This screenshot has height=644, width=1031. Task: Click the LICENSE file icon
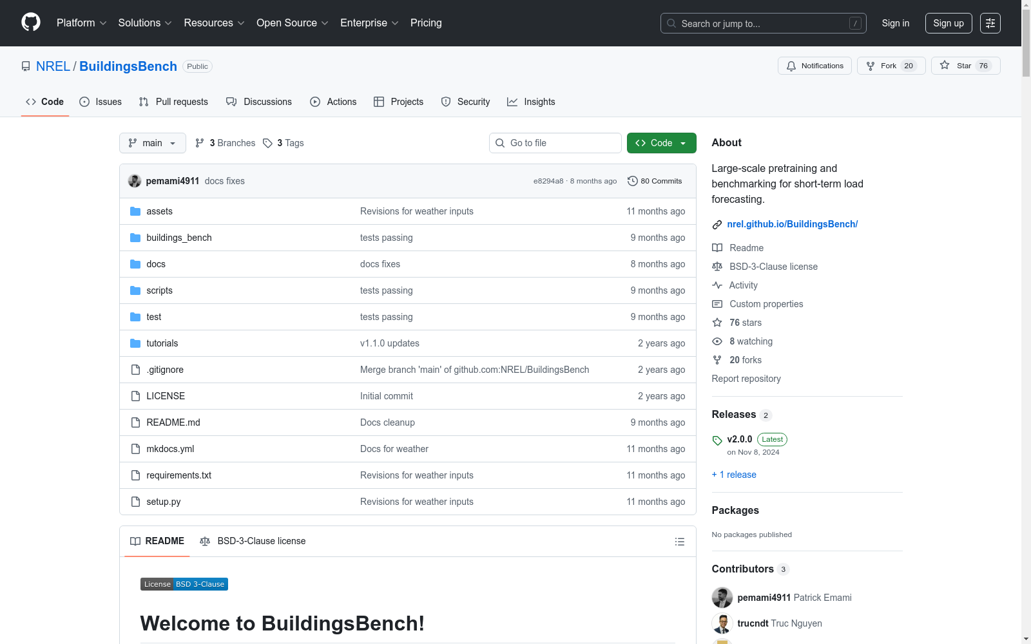[135, 396]
